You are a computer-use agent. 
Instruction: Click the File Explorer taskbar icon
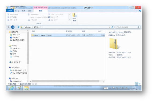[x=26, y=88]
